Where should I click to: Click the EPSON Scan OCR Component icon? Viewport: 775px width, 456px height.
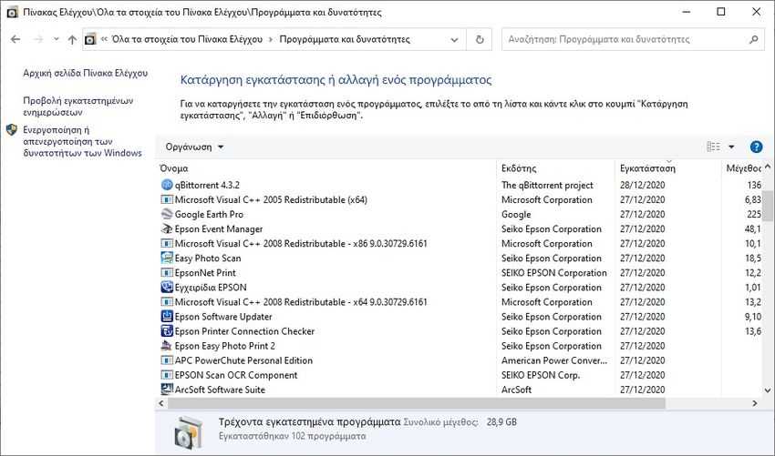167,375
